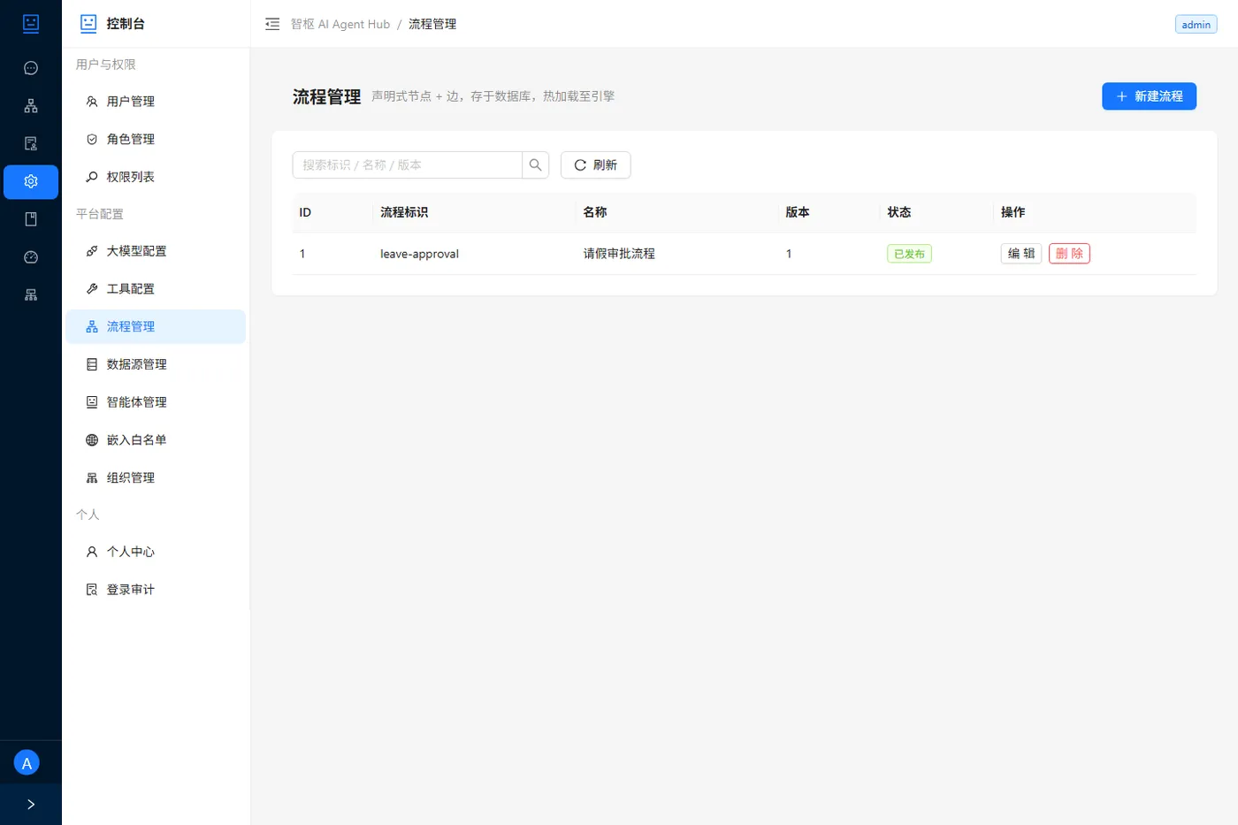The width and height of the screenshot is (1238, 825).
Task: Open 大模型配置 menu item
Action: pyautogui.click(x=156, y=251)
